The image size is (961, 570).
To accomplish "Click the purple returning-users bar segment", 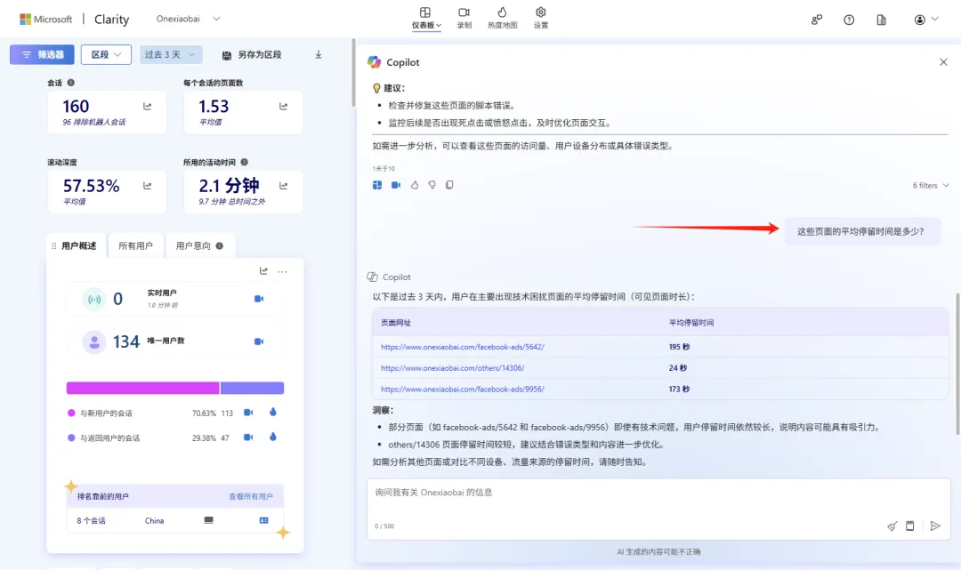I will (x=252, y=388).
